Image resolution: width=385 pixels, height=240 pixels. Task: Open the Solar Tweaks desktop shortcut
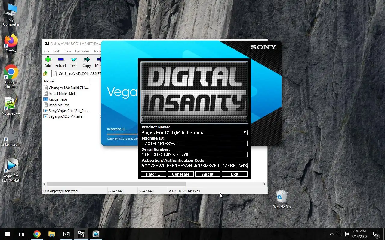pos(11,137)
